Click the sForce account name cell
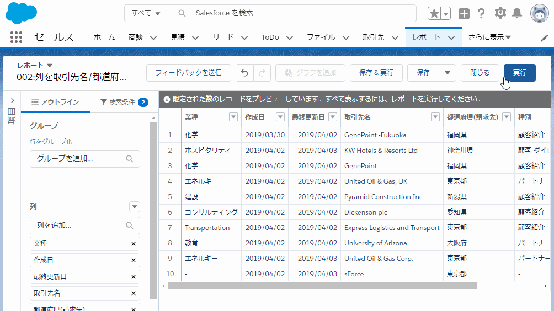 [x=392, y=274]
